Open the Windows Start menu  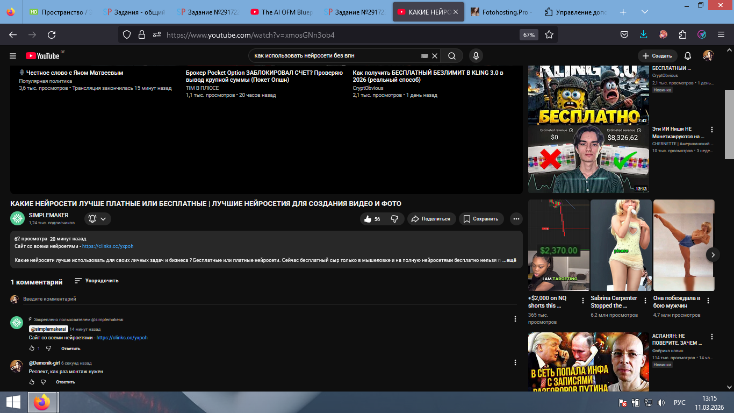[x=13, y=402]
